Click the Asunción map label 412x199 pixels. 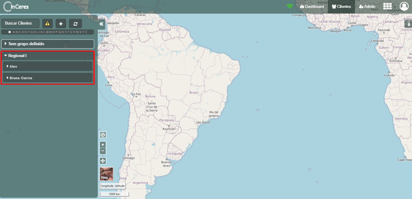pyautogui.click(x=169, y=129)
